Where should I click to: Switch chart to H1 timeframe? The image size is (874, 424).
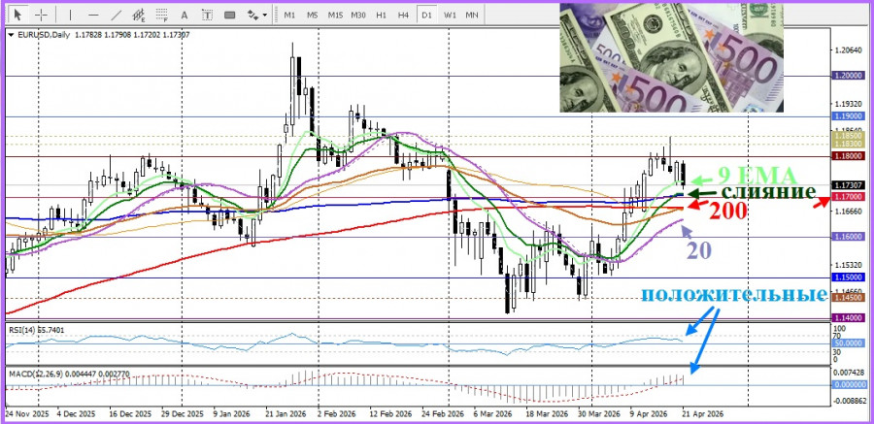pyautogui.click(x=382, y=16)
